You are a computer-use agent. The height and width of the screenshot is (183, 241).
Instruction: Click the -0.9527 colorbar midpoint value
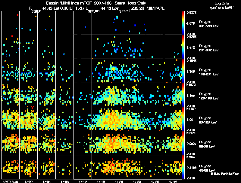pos(191,144)
